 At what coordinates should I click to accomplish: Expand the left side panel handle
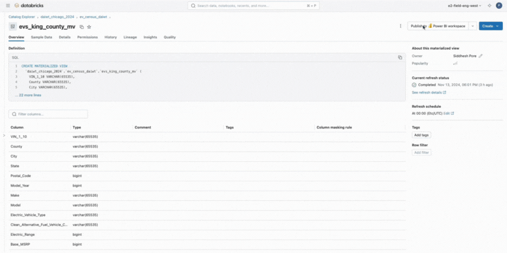coord(4,136)
